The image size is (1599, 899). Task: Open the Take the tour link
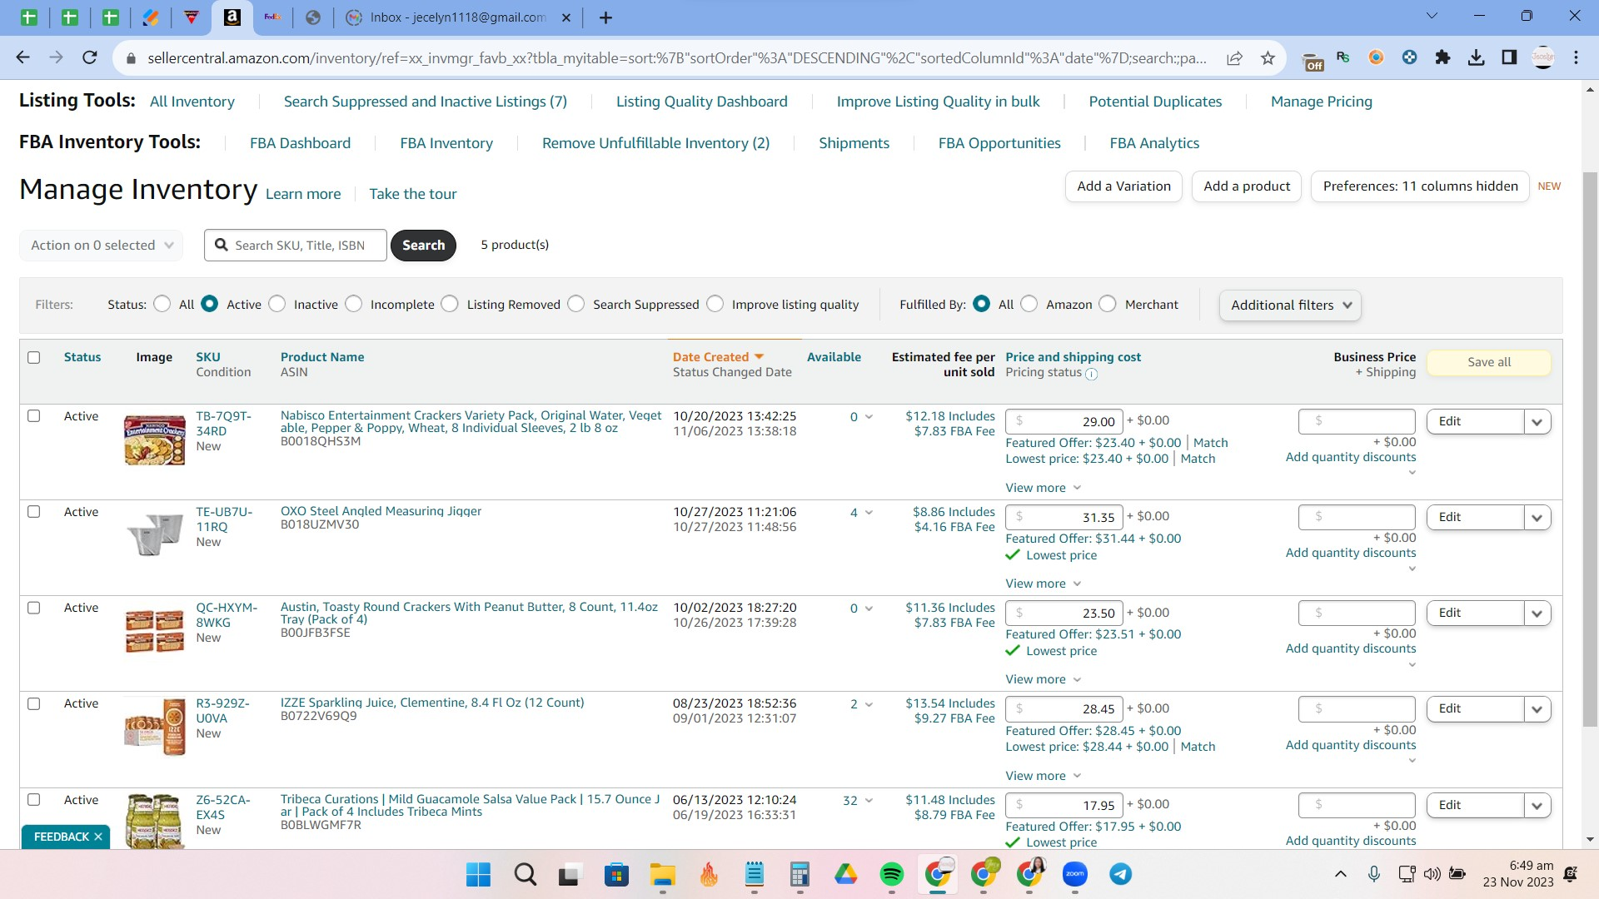click(x=413, y=194)
